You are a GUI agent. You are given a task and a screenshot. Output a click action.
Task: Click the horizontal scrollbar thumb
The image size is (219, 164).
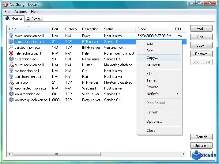[57, 154]
